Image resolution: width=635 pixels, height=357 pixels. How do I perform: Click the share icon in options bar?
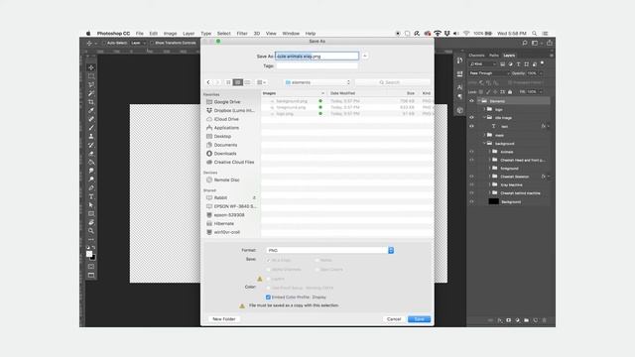(x=550, y=43)
